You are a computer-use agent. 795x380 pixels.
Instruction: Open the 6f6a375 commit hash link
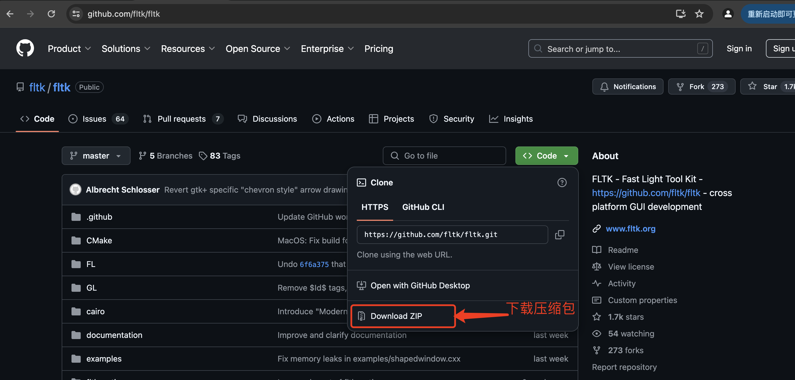(314, 264)
